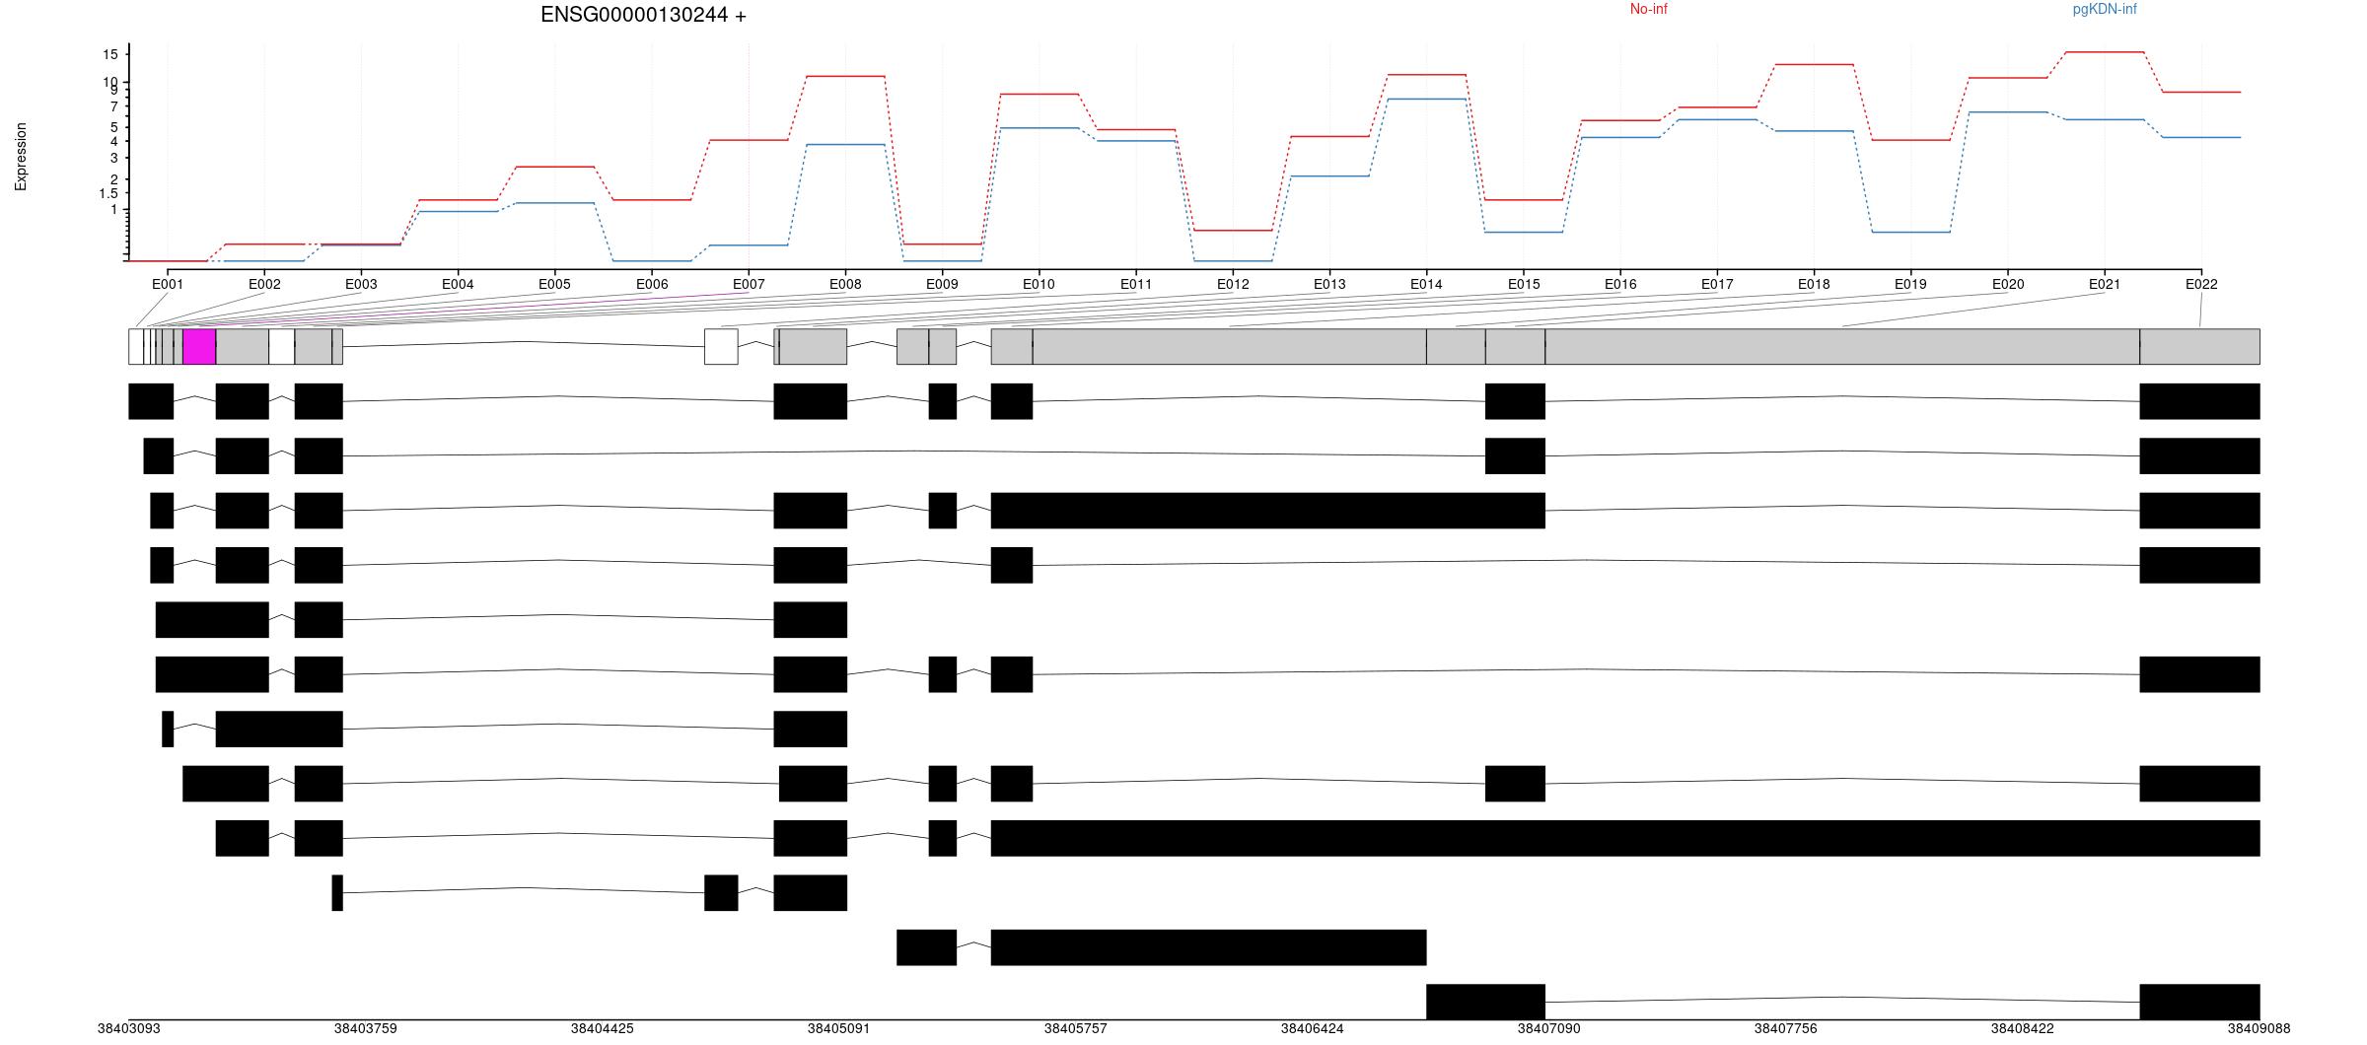Screen dimensions: 2367x1045
Task: Click genomic coordinate 38405091
Action: coord(839,1028)
